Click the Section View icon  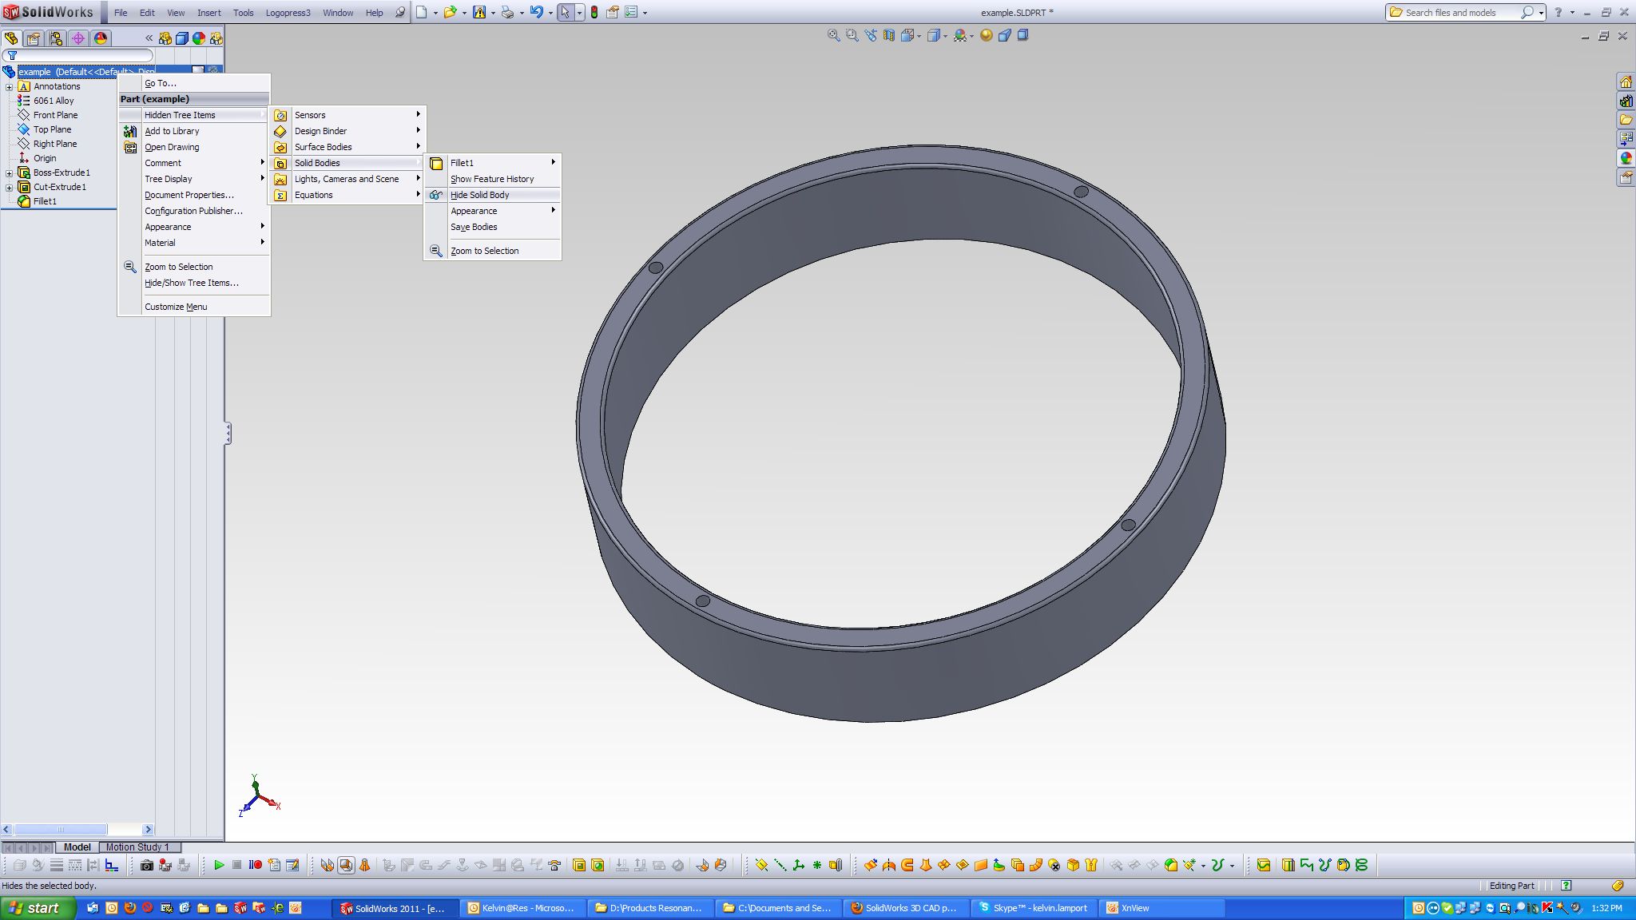[x=889, y=35]
